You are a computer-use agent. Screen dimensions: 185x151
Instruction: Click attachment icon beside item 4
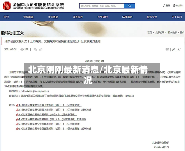click(x=17, y=120)
